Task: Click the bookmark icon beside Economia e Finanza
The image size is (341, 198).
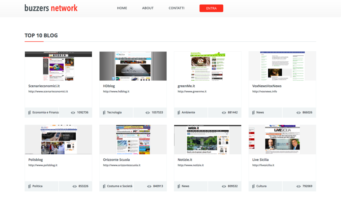Action: click(x=29, y=113)
